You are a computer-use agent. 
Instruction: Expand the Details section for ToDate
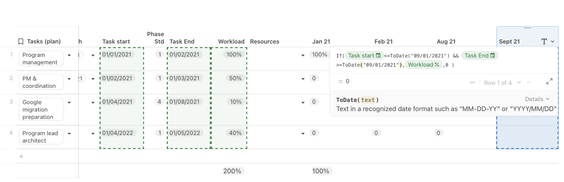pyautogui.click(x=537, y=99)
